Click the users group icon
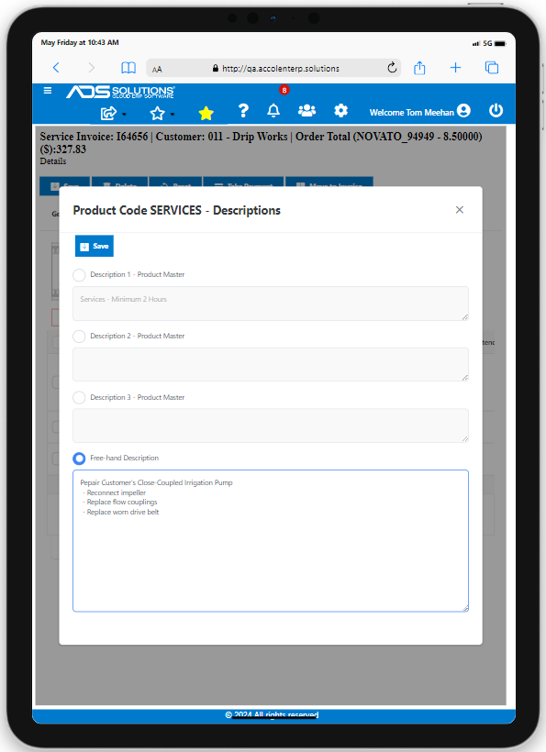This screenshot has width=546, height=752. pyautogui.click(x=307, y=111)
